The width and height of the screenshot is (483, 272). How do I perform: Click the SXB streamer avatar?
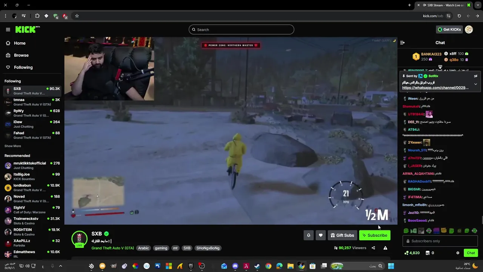[79, 239]
